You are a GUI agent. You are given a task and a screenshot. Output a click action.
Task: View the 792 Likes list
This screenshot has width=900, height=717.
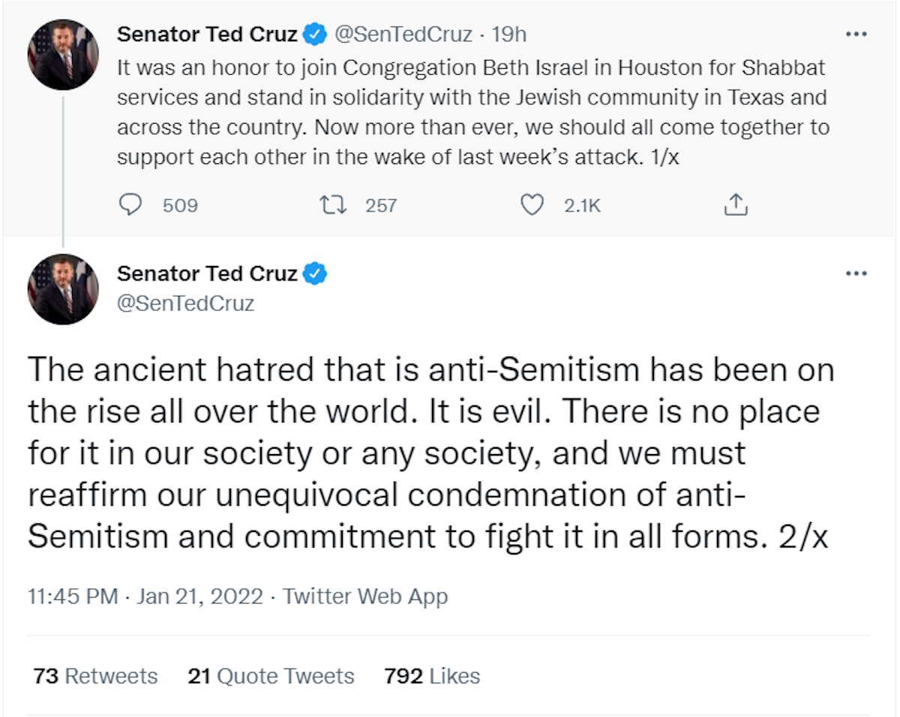point(432,676)
